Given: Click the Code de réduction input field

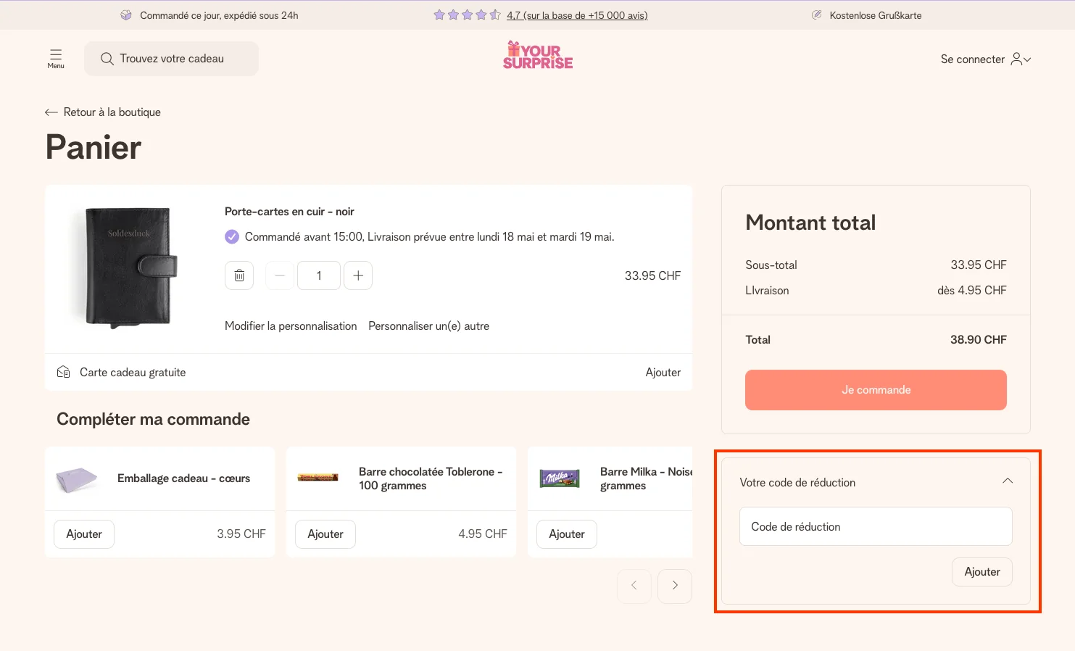Looking at the screenshot, I should tap(876, 526).
